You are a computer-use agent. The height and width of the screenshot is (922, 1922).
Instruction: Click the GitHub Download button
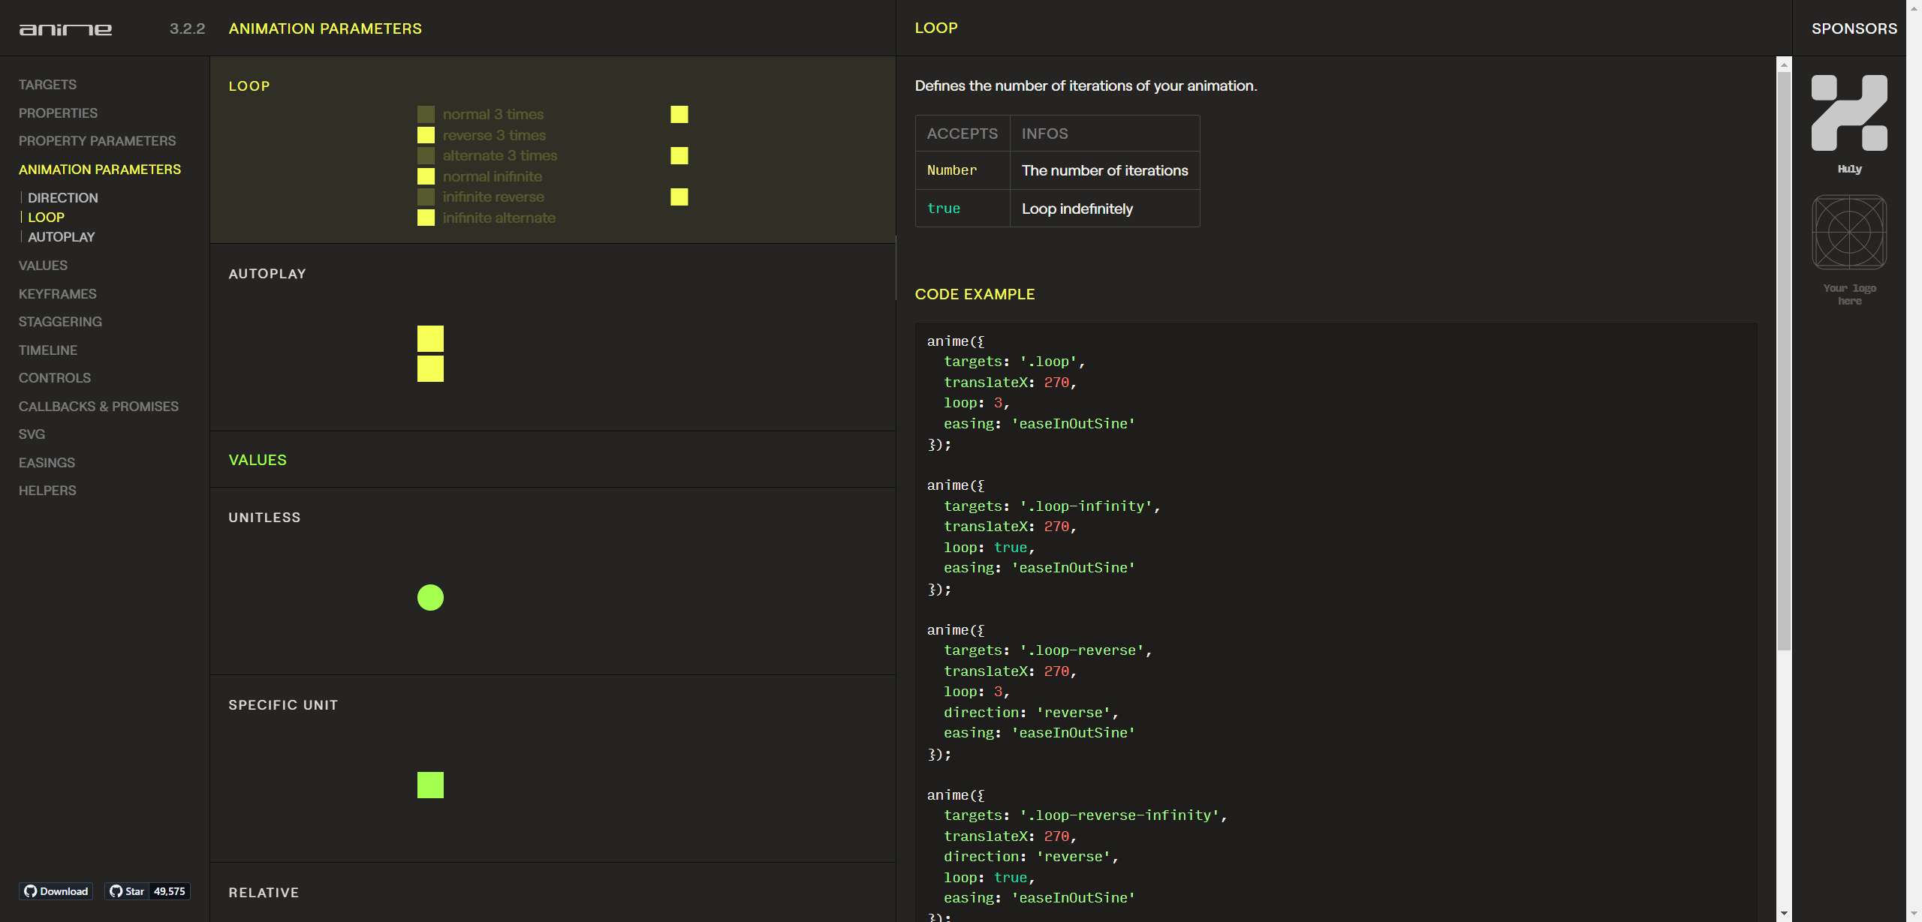click(56, 891)
